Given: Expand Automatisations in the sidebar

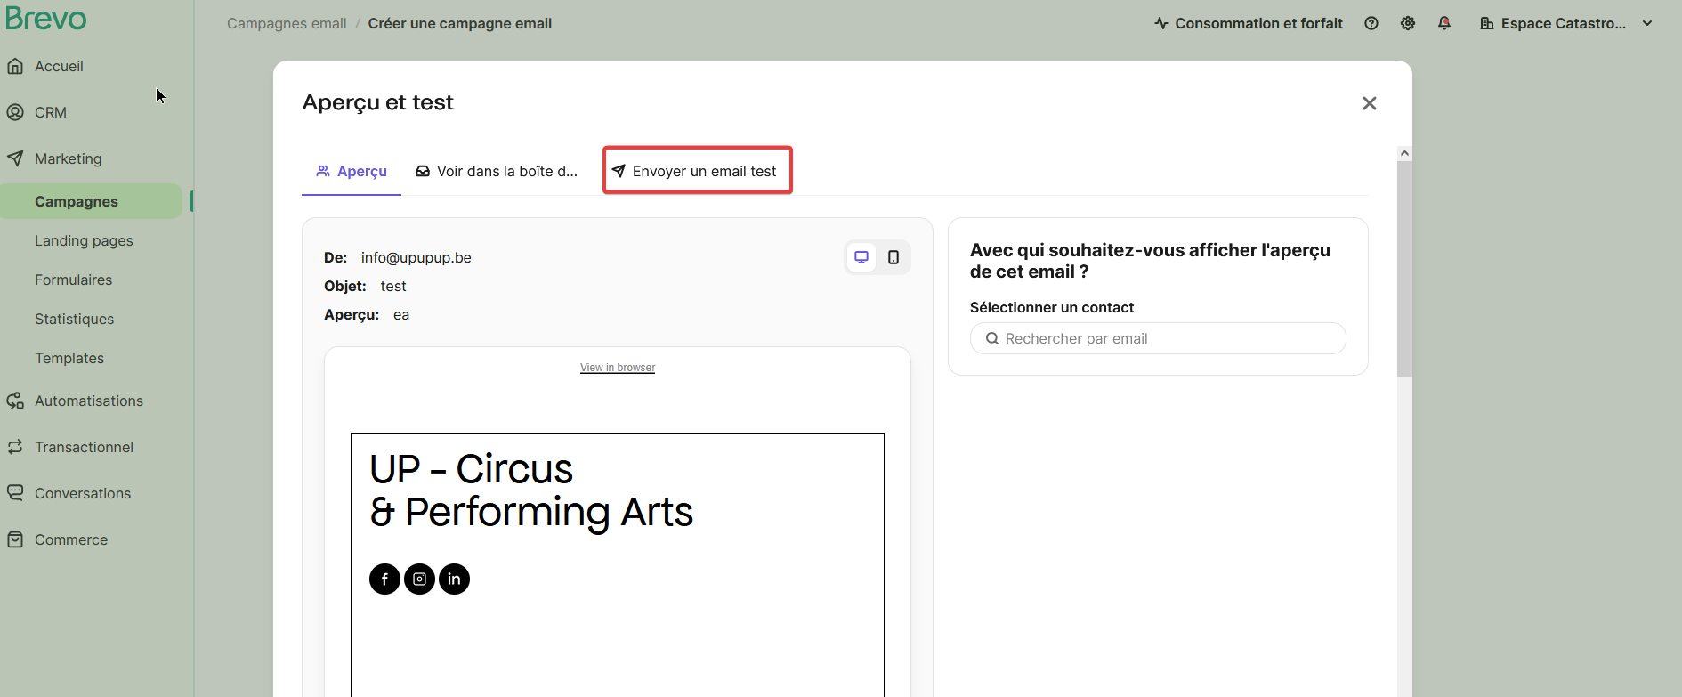Looking at the screenshot, I should [x=88, y=401].
